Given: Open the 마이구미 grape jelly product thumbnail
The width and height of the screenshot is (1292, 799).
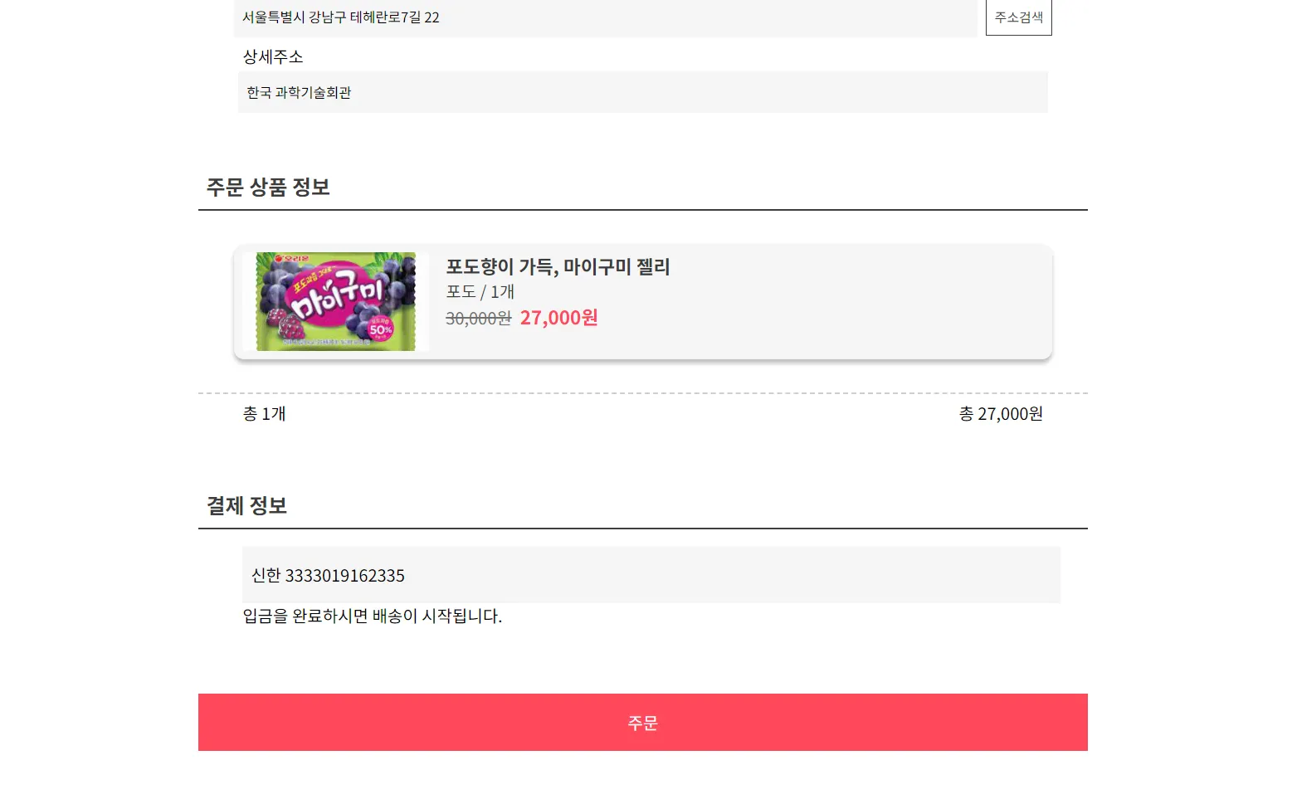Looking at the screenshot, I should (335, 301).
